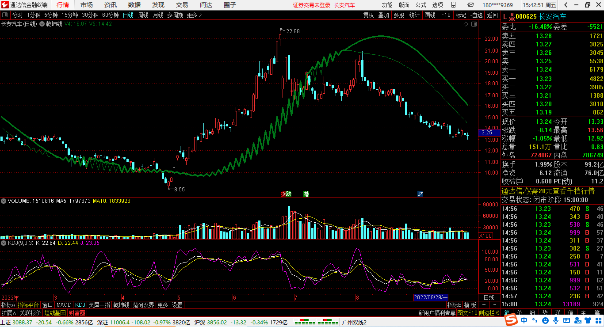The height and width of the screenshot is (327, 604).
Task: Open the 交易 trading menu
Action: (x=182, y=5)
